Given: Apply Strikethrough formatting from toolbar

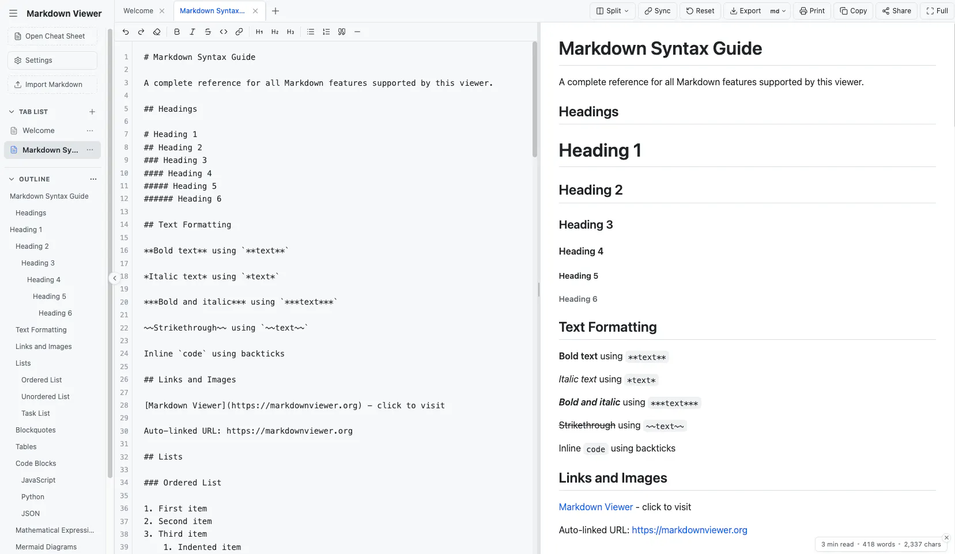Looking at the screenshot, I should pyautogui.click(x=208, y=32).
